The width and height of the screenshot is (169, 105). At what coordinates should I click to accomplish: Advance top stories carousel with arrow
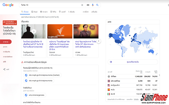tap(99, 41)
